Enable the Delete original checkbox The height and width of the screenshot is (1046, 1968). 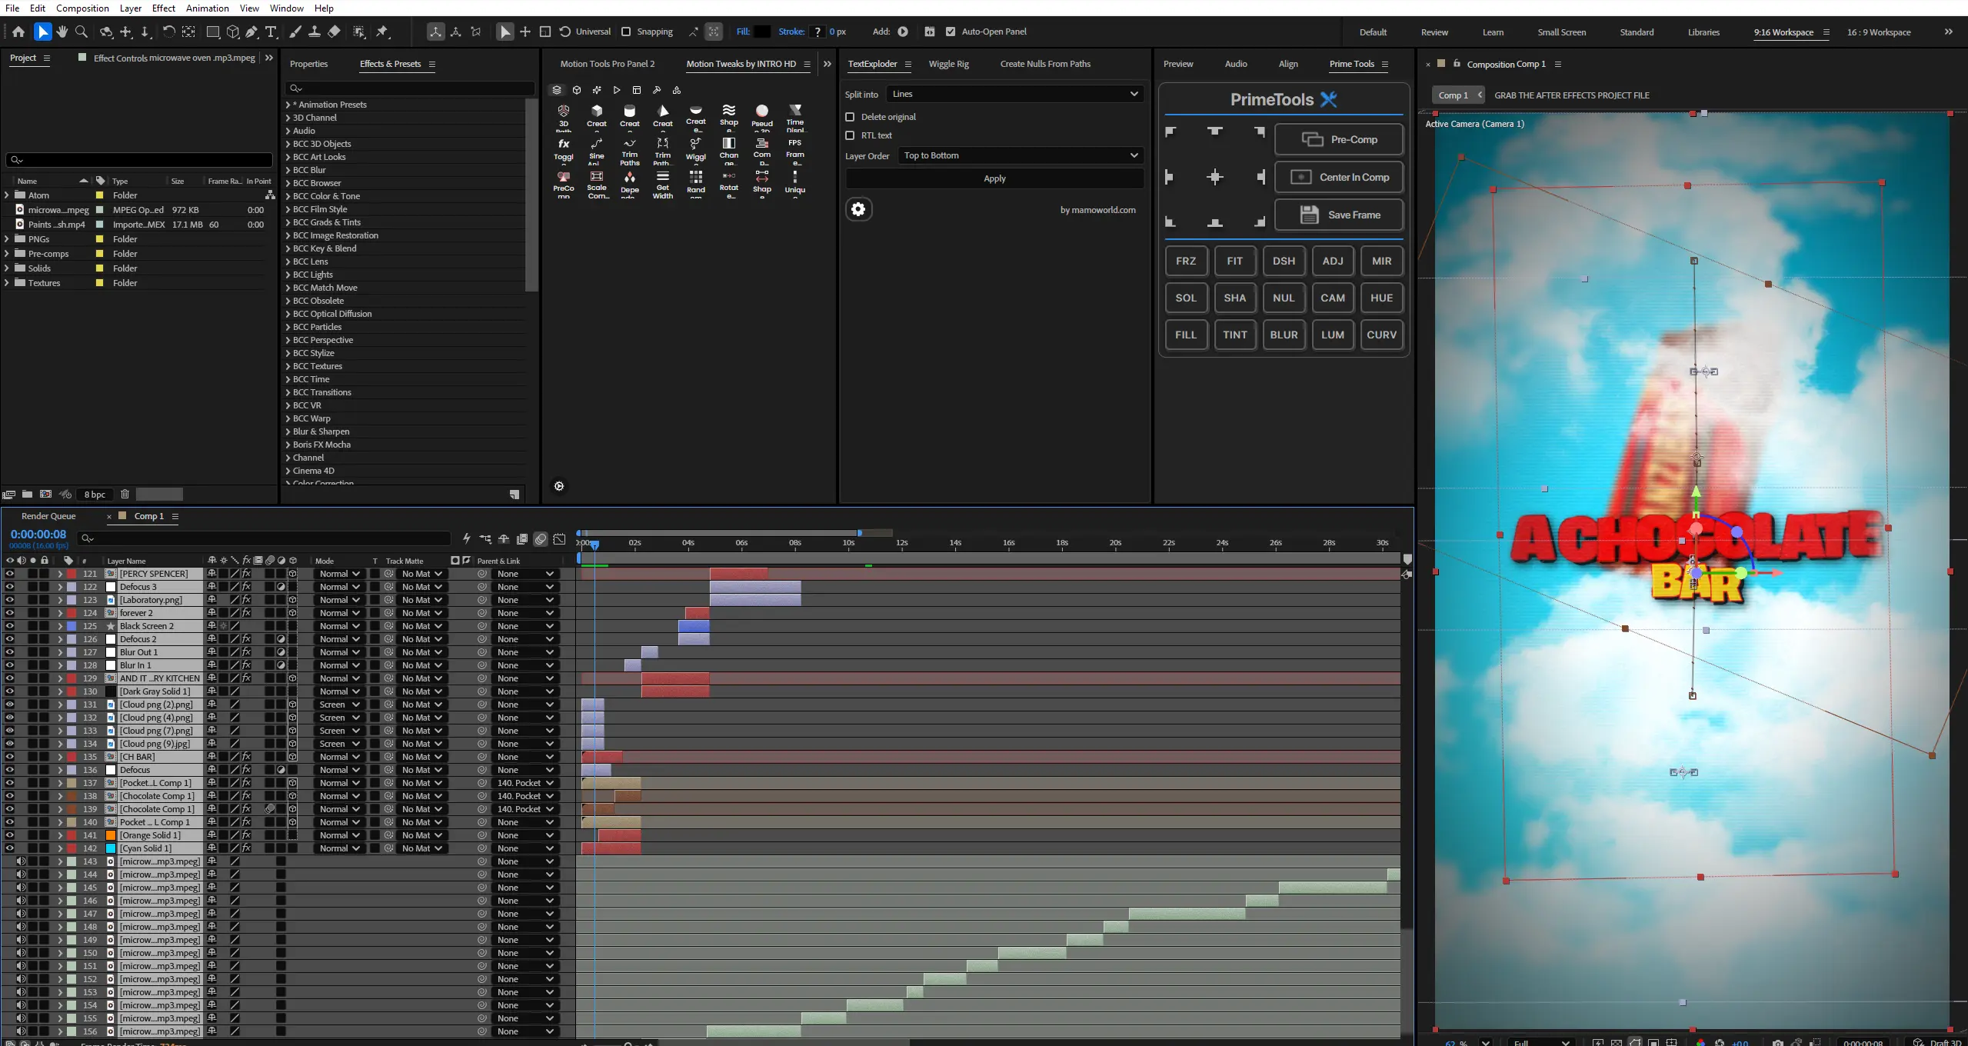[x=850, y=117]
